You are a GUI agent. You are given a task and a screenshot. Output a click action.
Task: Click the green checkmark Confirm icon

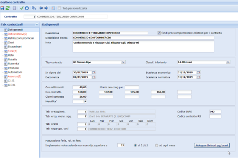[x=22, y=8]
